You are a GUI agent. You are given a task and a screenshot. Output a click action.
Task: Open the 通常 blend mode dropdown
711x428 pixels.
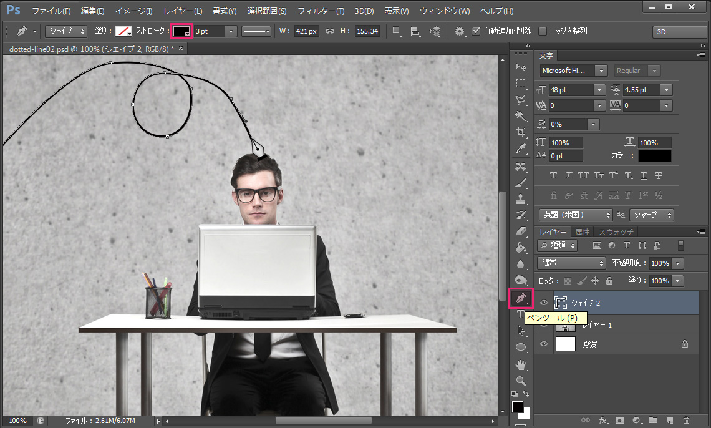(x=571, y=263)
